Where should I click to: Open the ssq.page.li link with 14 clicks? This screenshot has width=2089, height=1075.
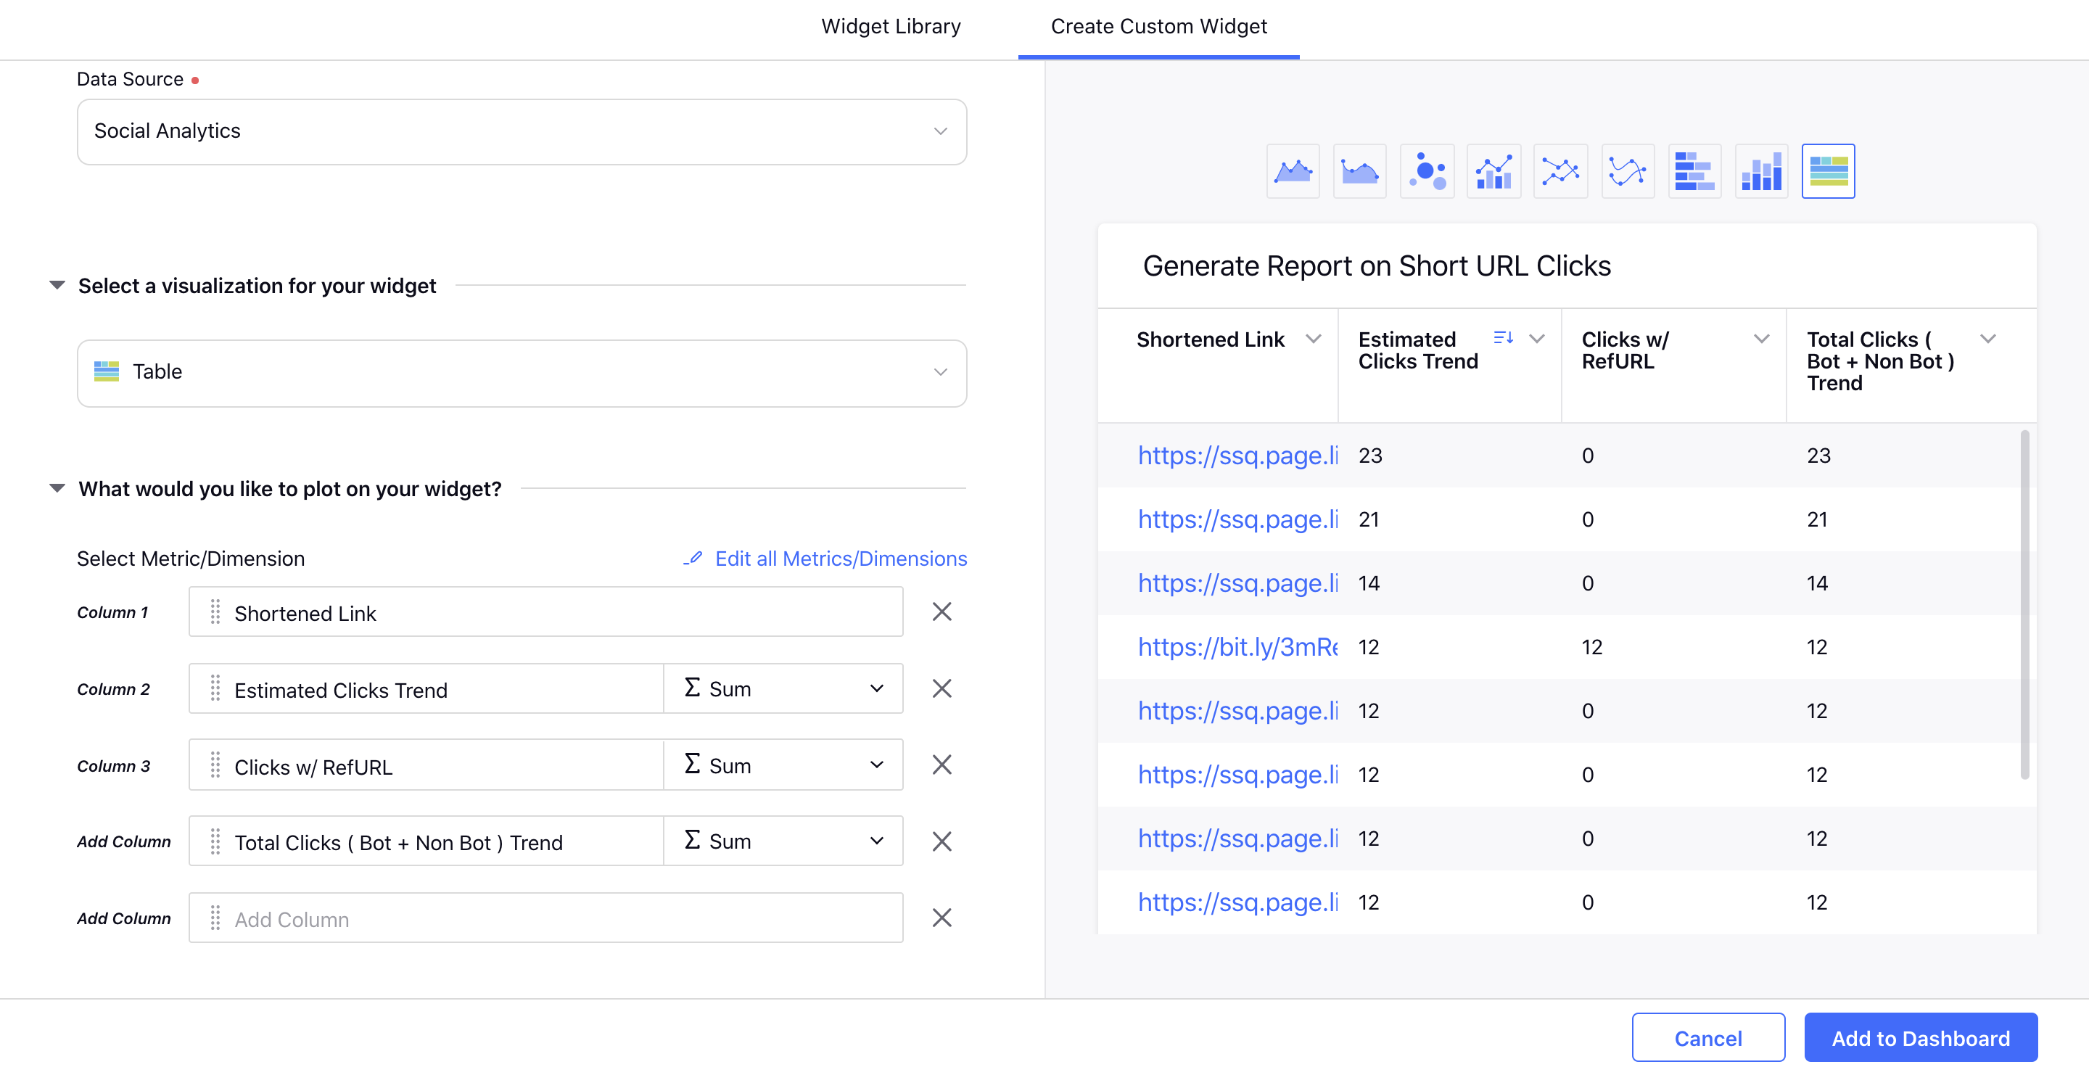pos(1237,583)
